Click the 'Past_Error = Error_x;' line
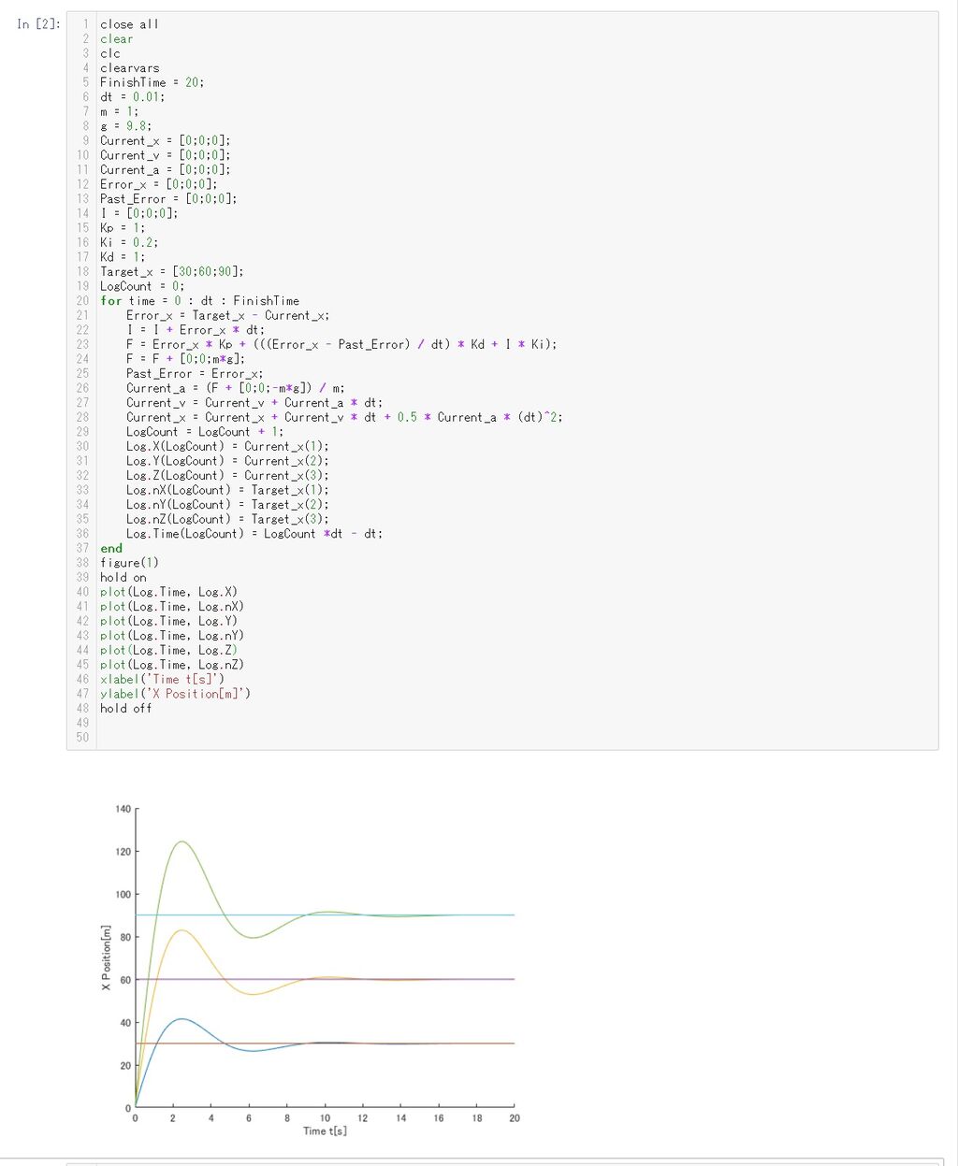This screenshot has width=958, height=1166. (195, 374)
